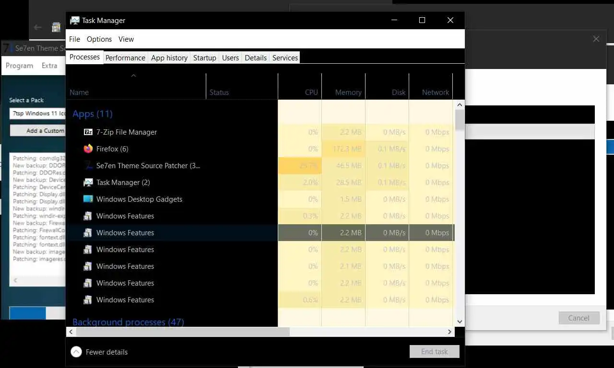Click the icon of Windows Features at 0.3% CPU
This screenshot has height=368, width=614.
coord(88,216)
